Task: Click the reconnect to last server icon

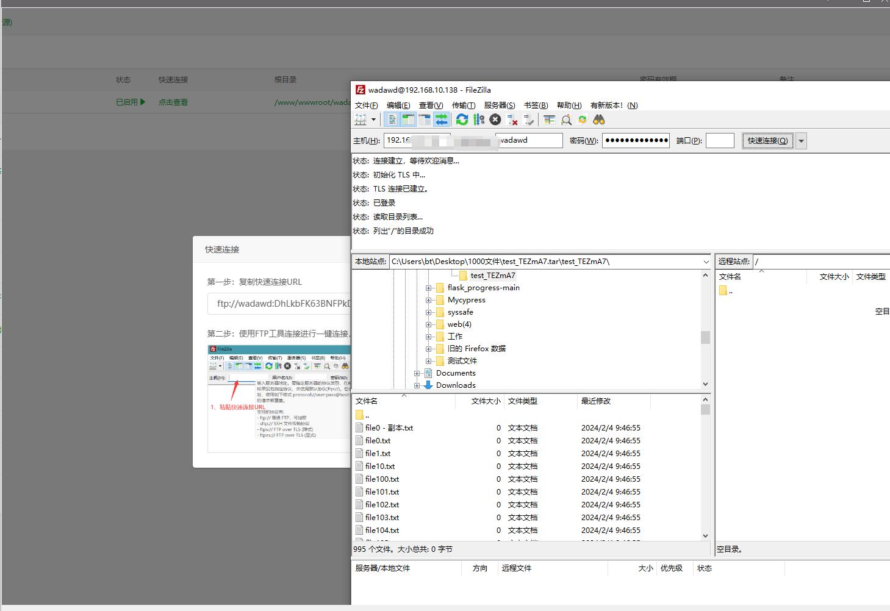Action: [529, 120]
